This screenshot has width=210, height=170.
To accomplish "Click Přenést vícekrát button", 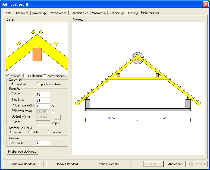I will [x=110, y=164].
